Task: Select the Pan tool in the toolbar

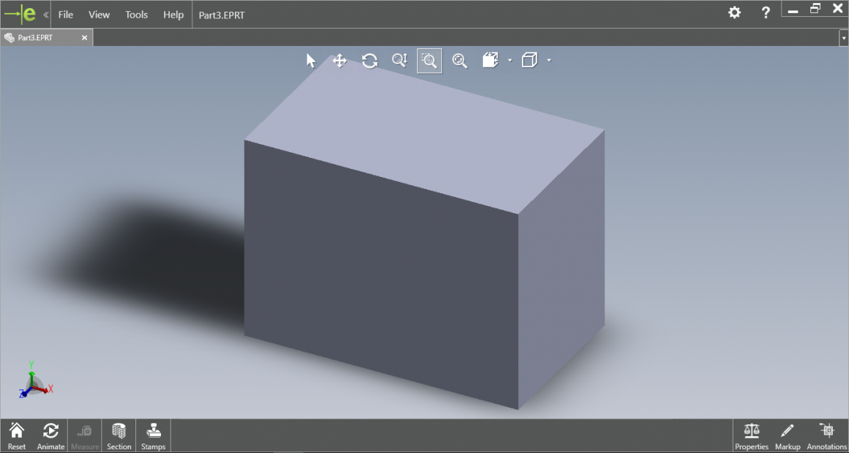Action: pyautogui.click(x=340, y=61)
